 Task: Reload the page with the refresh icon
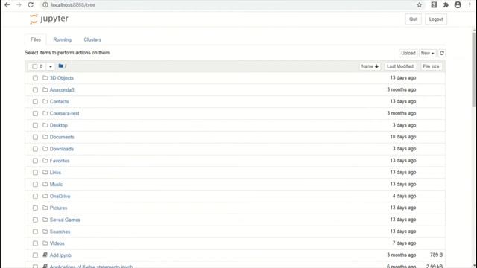[x=31, y=5]
